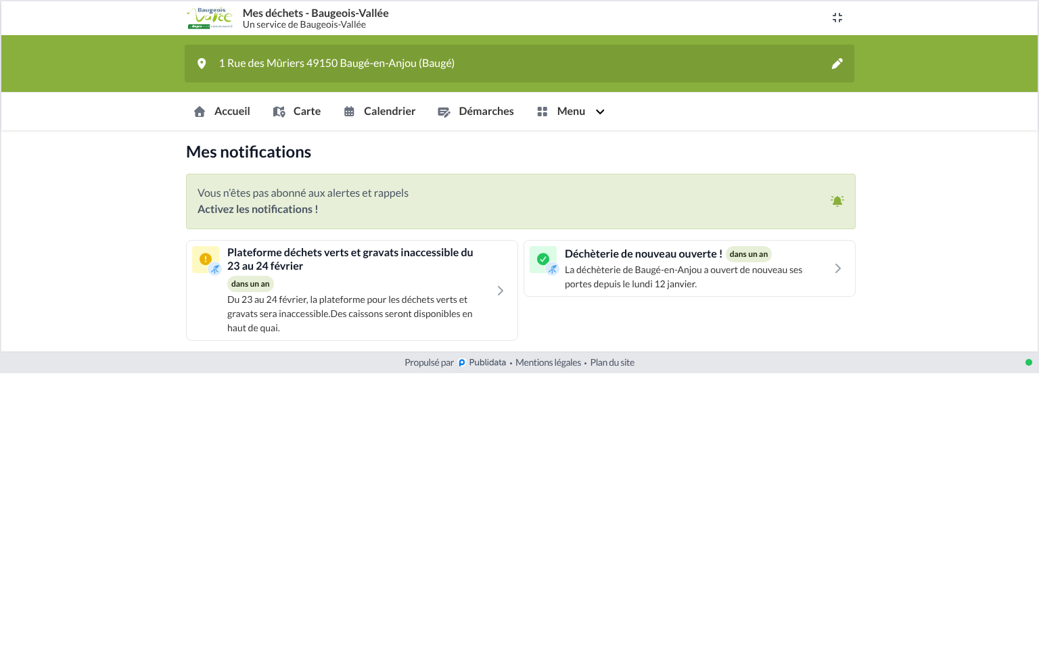Click 'dans un an' badge on Plateforme card
This screenshot has height=649, width=1039.
click(250, 284)
